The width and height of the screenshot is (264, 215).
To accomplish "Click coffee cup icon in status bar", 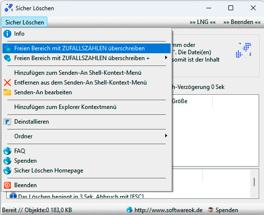I will pyautogui.click(x=210, y=210).
